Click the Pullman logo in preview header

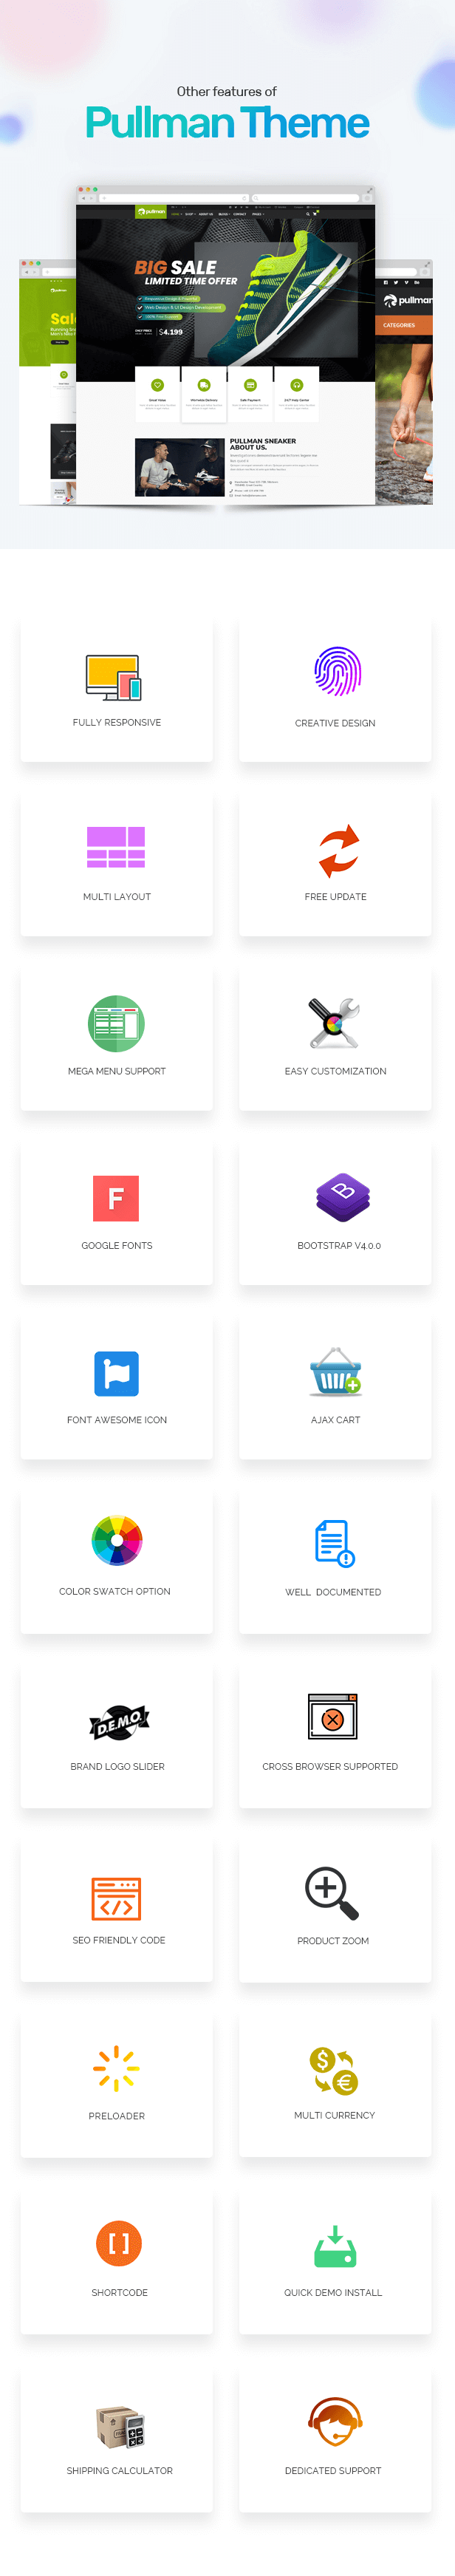pos(151,212)
